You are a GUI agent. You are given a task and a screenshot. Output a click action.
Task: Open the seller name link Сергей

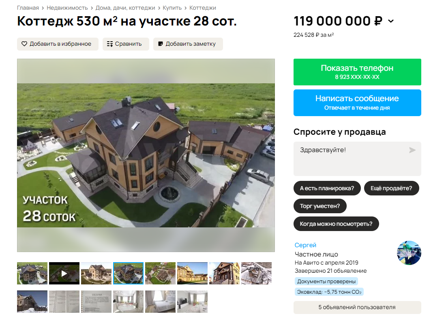[x=305, y=245]
